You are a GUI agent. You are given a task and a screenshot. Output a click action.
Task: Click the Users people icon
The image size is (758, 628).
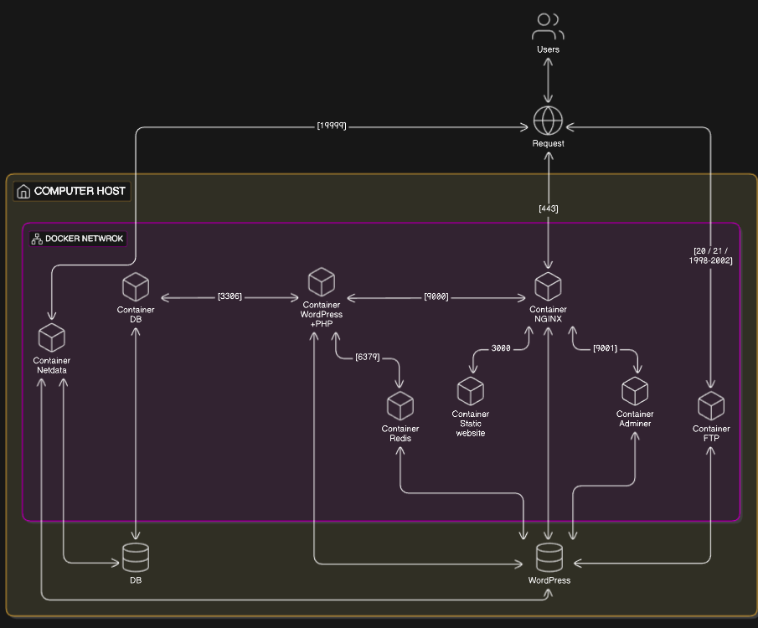click(x=548, y=26)
